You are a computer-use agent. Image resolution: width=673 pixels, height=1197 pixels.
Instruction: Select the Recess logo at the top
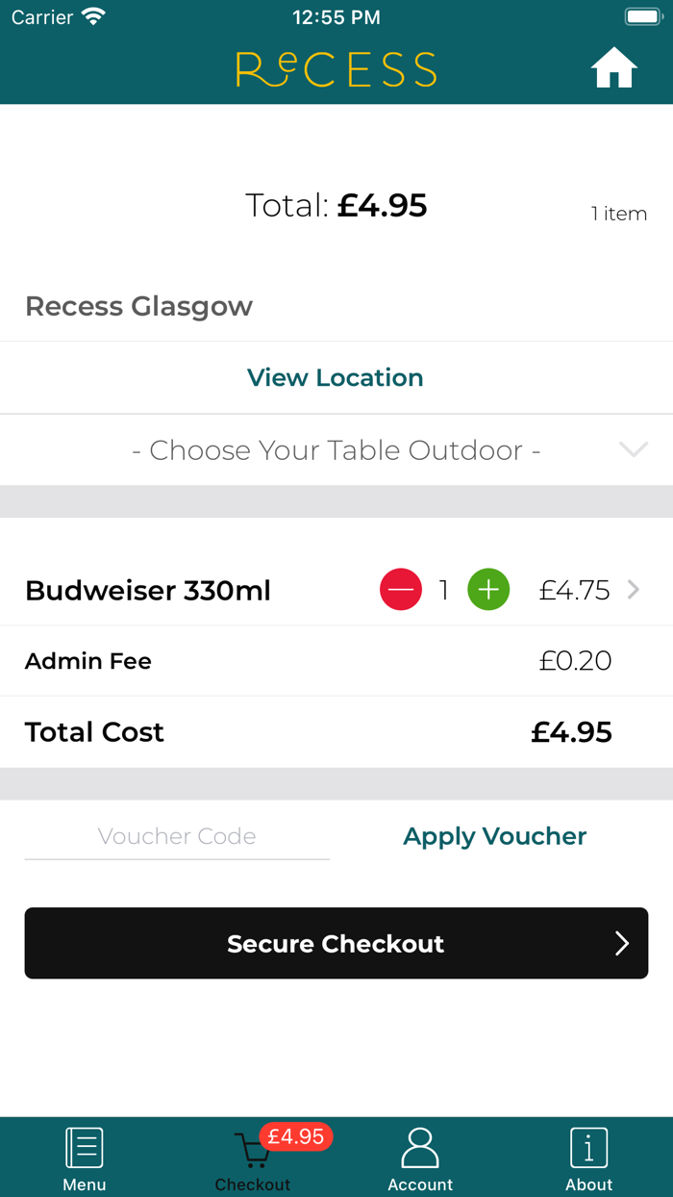click(336, 68)
